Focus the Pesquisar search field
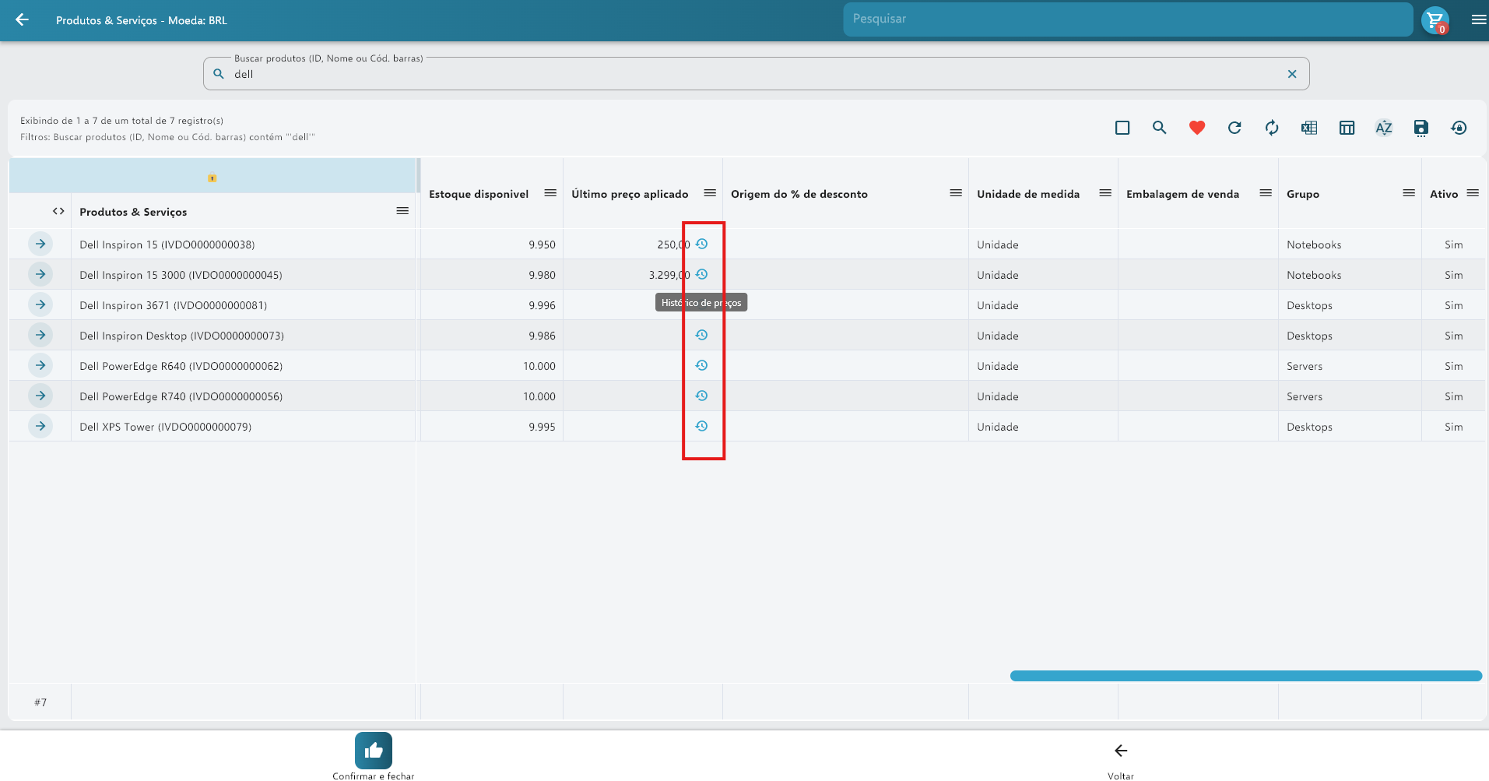 [x=1128, y=19]
